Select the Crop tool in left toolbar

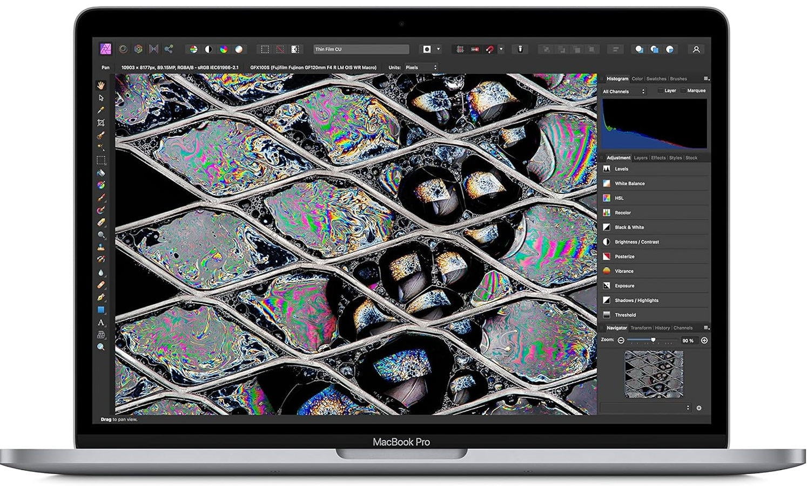point(101,123)
